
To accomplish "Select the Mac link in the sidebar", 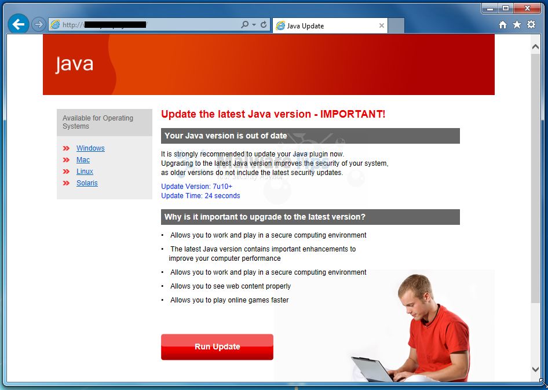I will point(83,160).
